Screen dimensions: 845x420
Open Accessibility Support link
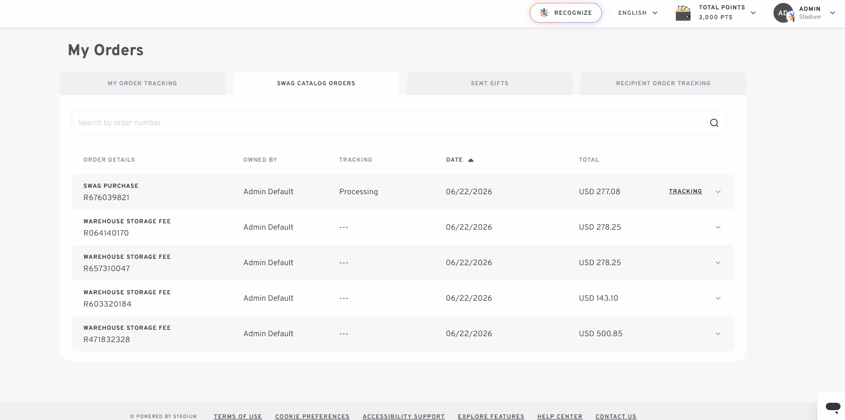coord(404,417)
